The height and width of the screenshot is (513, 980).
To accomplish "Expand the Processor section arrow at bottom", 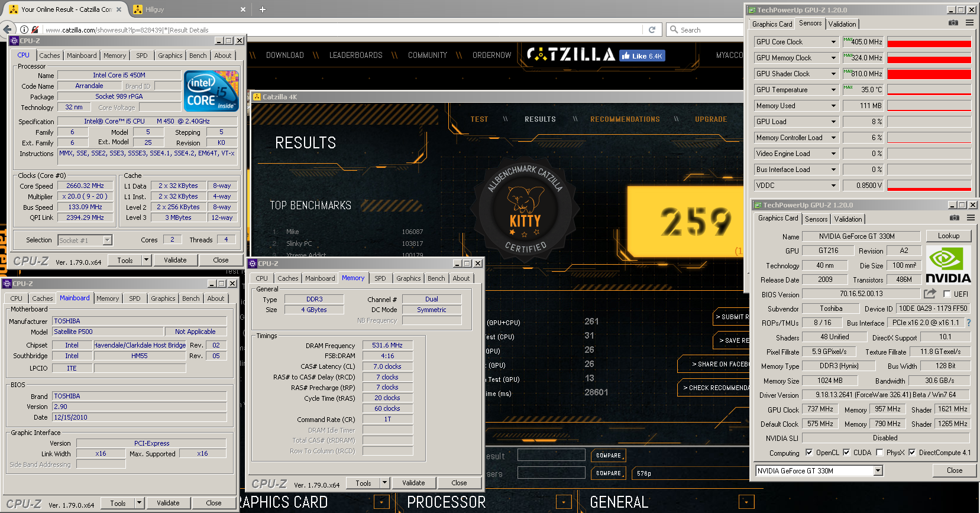I will pyautogui.click(x=564, y=503).
